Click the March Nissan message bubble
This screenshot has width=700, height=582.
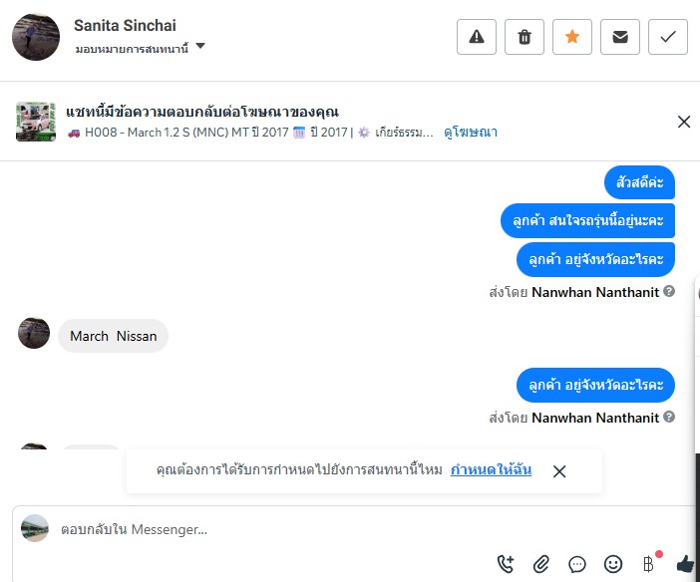113,336
